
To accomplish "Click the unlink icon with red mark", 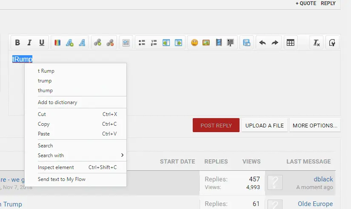I will coord(110,42).
